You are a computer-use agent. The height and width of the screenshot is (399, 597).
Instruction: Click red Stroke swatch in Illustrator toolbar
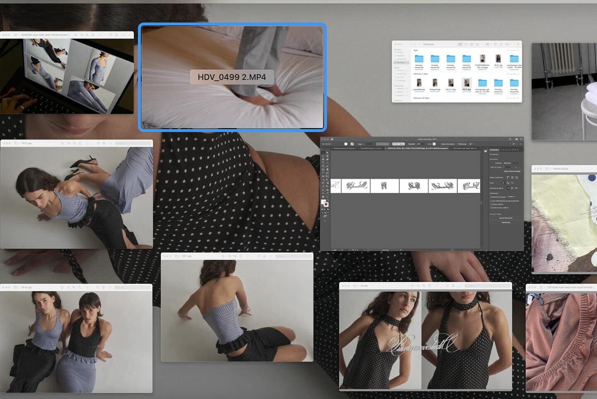click(327, 205)
